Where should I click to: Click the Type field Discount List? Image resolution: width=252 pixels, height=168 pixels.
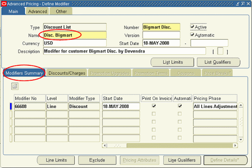point(75,27)
